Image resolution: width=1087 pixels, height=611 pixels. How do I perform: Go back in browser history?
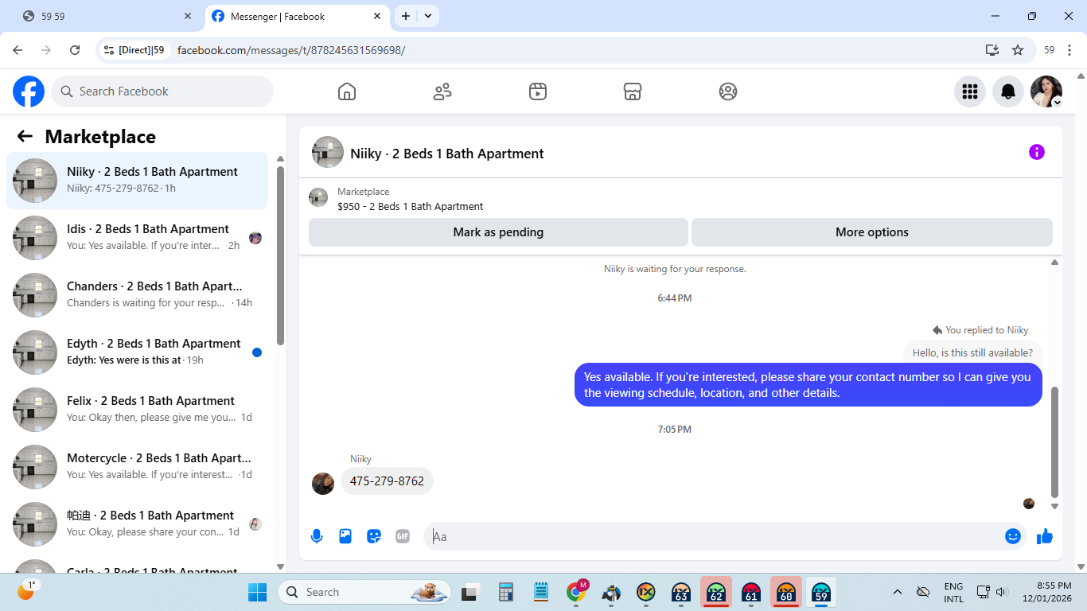(18, 50)
